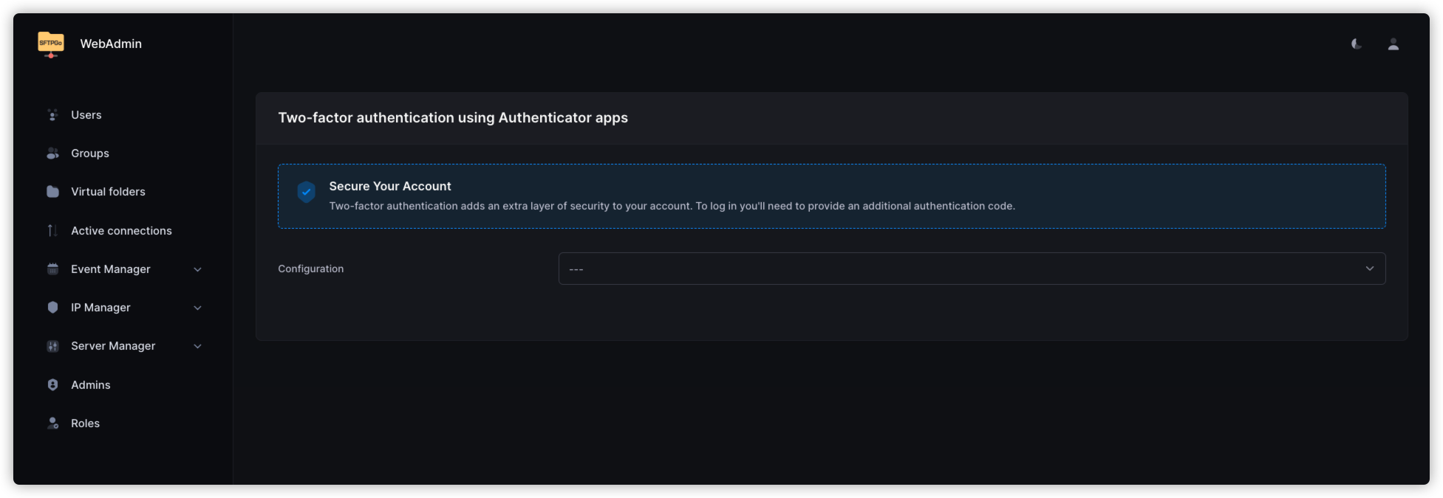Open the Configuration dropdown
Screen dimensions: 1443x498
(971, 269)
